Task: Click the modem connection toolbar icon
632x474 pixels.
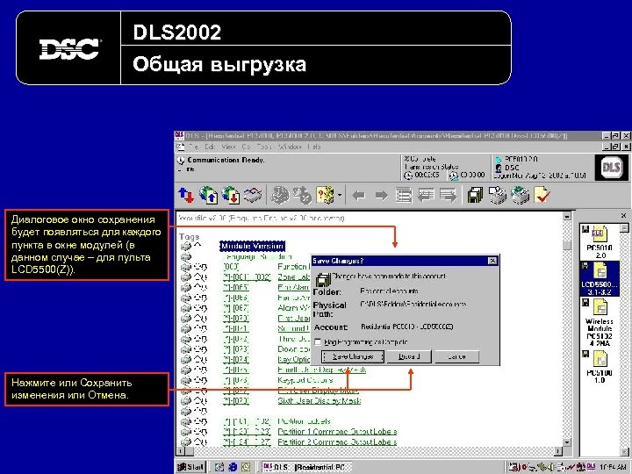Action: coord(253,196)
